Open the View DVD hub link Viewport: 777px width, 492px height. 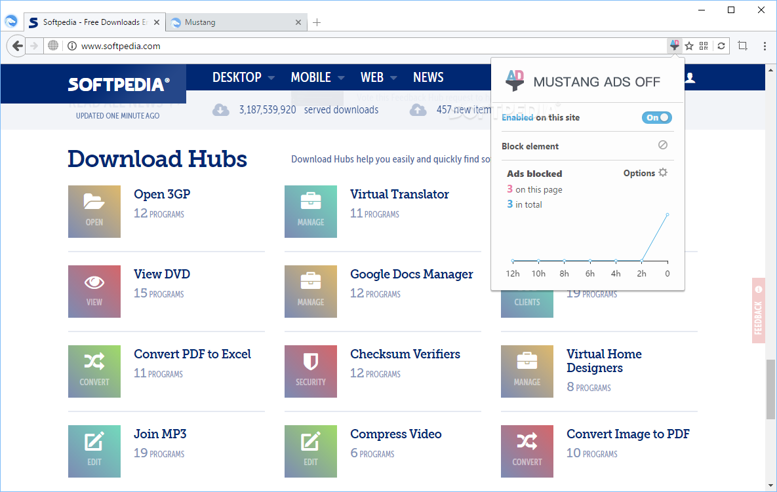click(162, 274)
